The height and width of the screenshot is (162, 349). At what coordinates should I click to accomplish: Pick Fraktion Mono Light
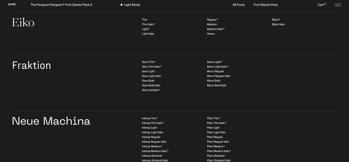point(214,62)
